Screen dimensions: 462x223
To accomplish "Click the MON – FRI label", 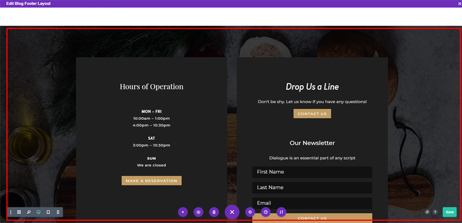I will 151,111.
